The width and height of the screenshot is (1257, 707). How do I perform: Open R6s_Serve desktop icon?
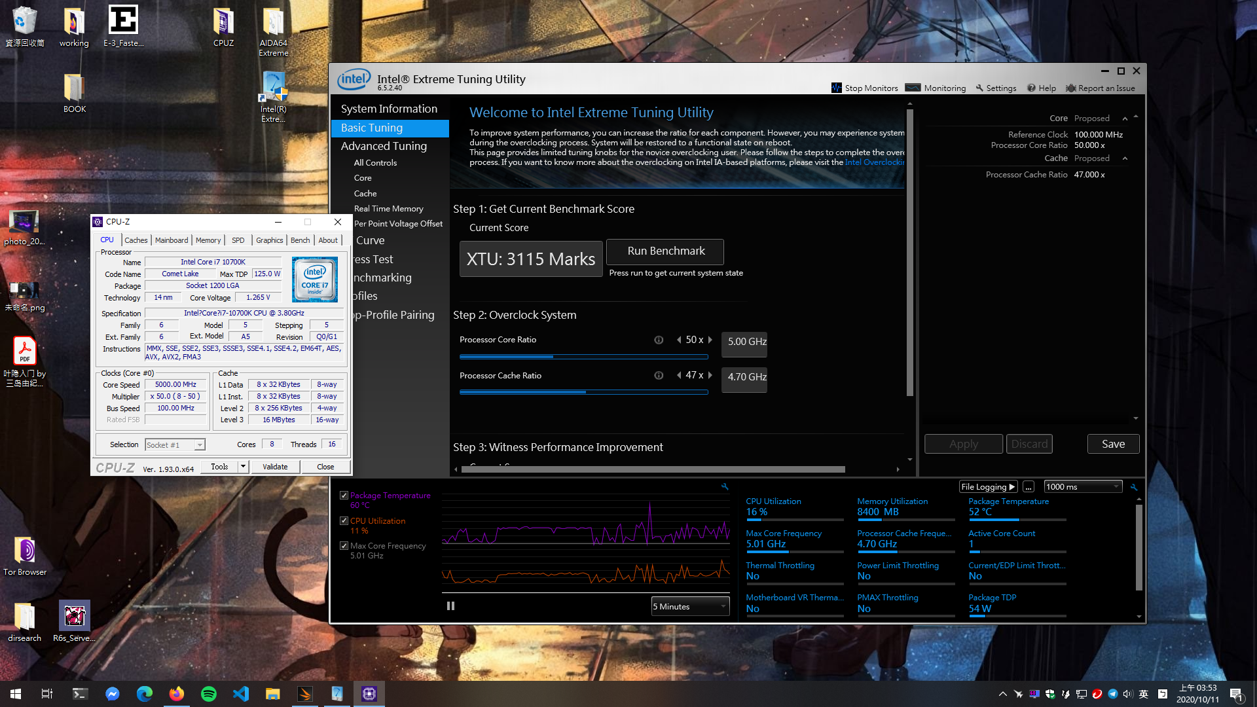coord(74,622)
